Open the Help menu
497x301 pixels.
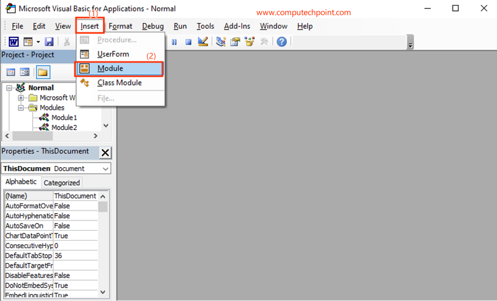point(305,26)
